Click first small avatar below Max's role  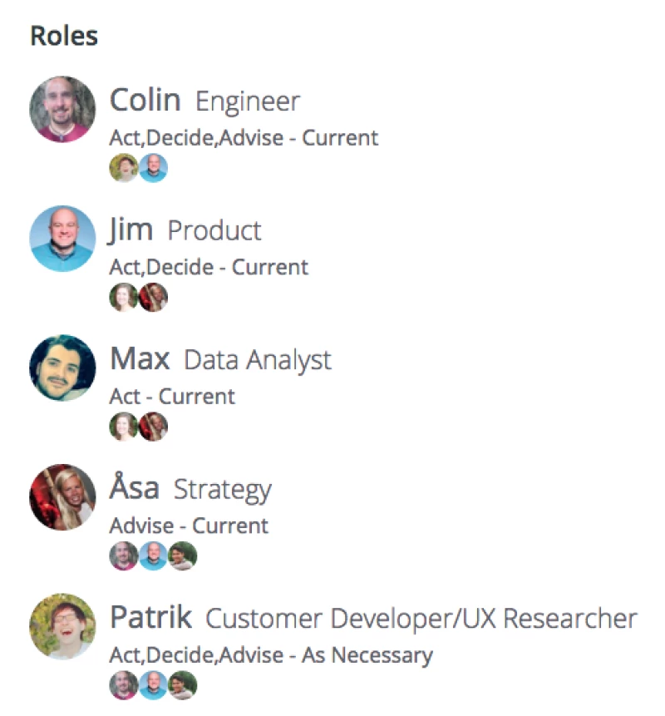click(x=124, y=427)
